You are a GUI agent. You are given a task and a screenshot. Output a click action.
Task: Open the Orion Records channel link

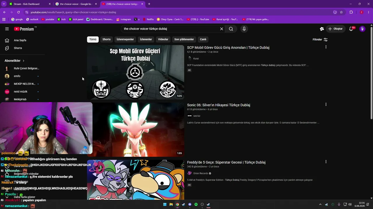pyautogui.click(x=201, y=173)
